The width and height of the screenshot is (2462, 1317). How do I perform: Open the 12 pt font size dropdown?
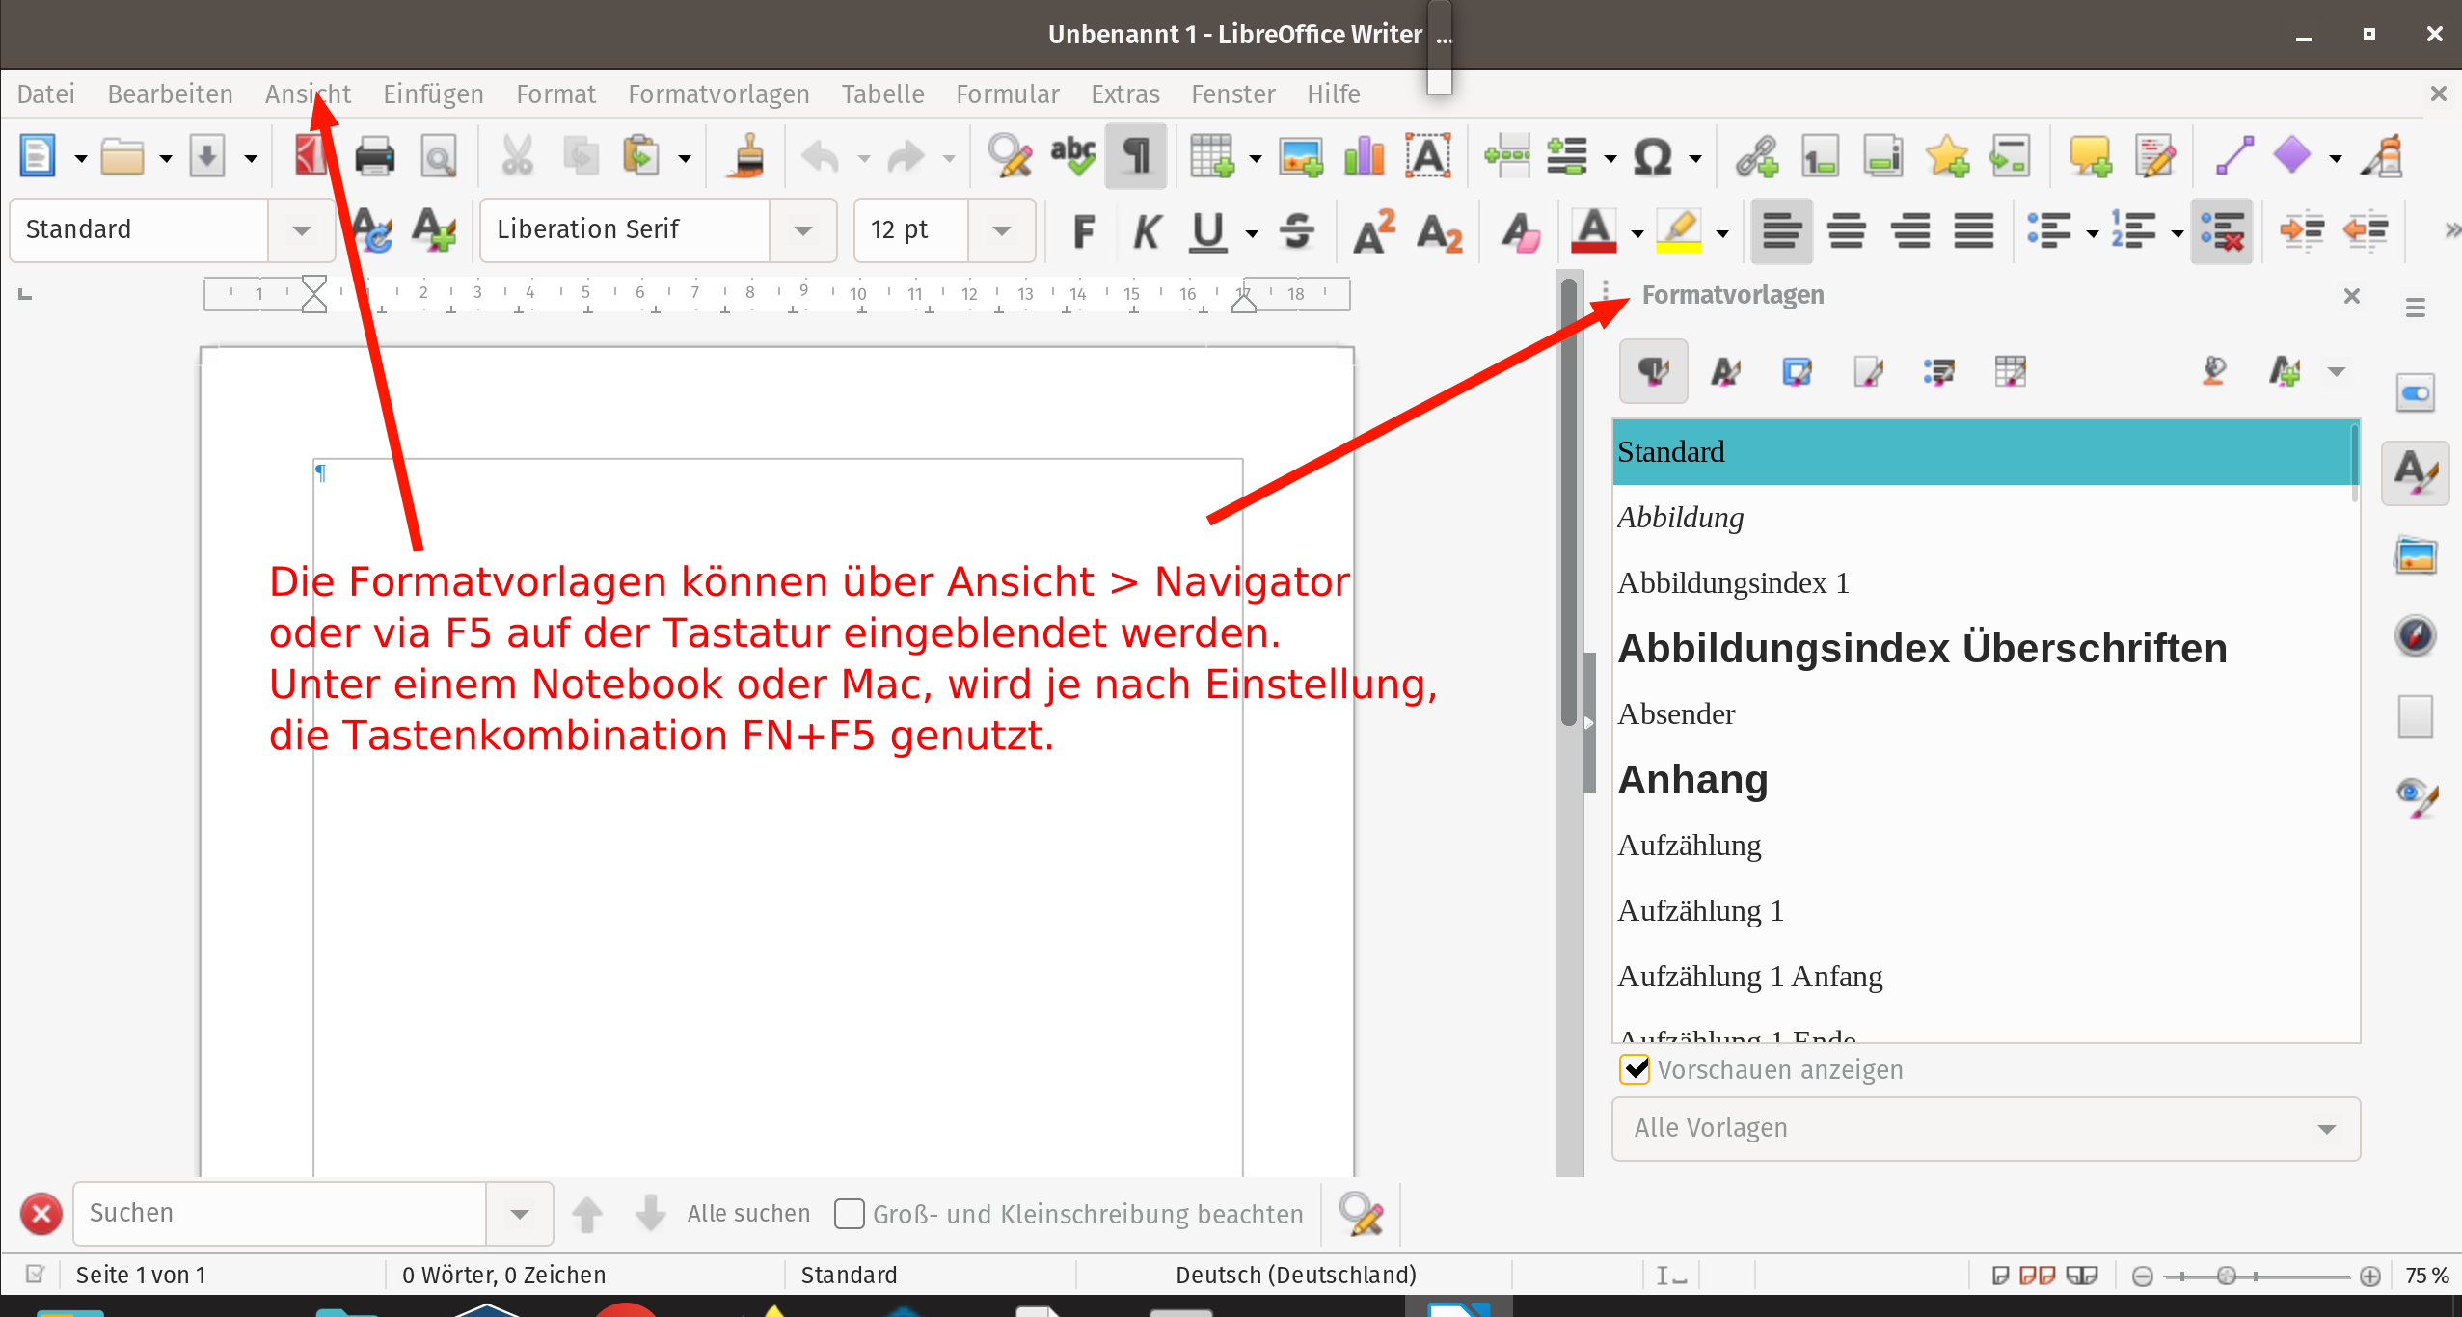1001,230
